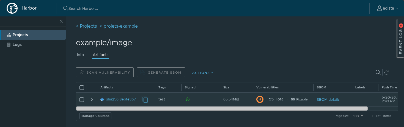Expand the sha256:8ebfe367 artifact row
Viewport: 404px width, 127px height.
click(x=92, y=100)
